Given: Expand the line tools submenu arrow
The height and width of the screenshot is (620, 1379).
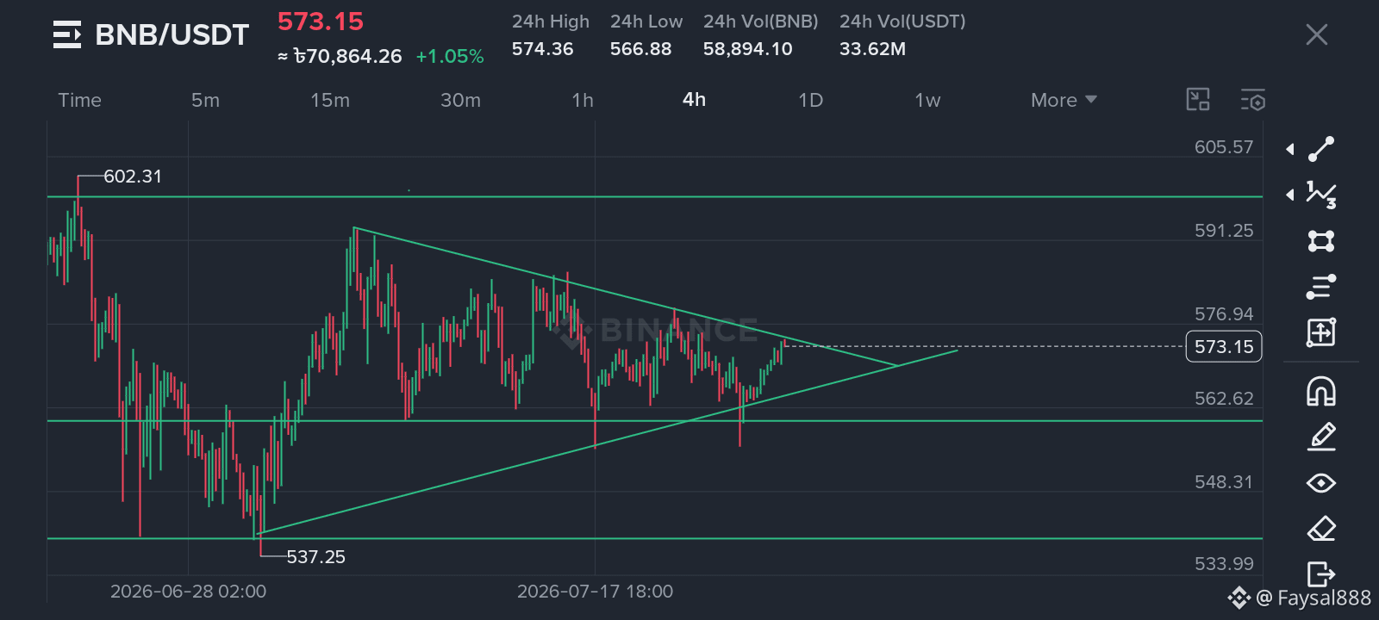Looking at the screenshot, I should (1290, 149).
